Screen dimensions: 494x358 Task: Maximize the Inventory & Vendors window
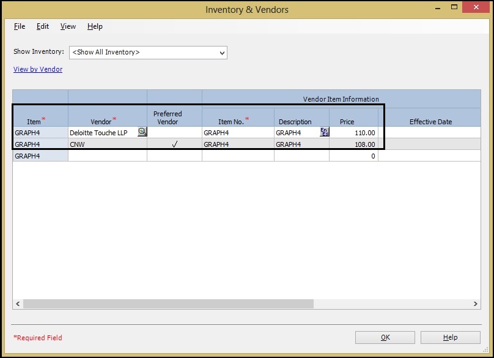[x=455, y=7]
